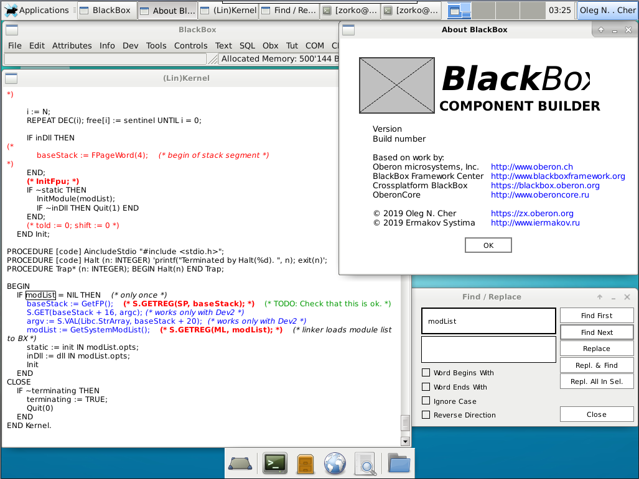639x479 pixels.
Task: Click the 'Allocated Memory: 500'144' status field
Action: [x=279, y=59]
